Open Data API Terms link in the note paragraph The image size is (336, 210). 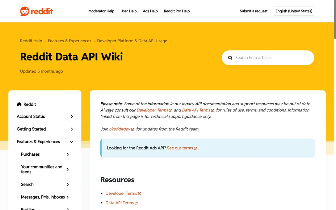198,110
